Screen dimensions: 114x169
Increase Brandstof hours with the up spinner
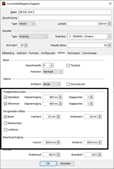coord(100,154)
